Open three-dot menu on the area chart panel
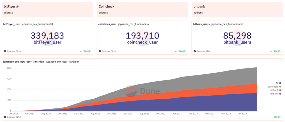 [x=270, y=117]
